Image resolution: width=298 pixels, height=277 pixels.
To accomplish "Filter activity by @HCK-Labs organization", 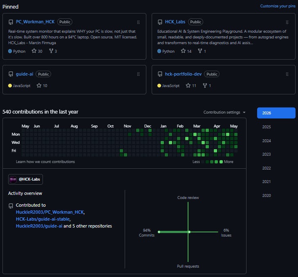I will pos(25,179).
